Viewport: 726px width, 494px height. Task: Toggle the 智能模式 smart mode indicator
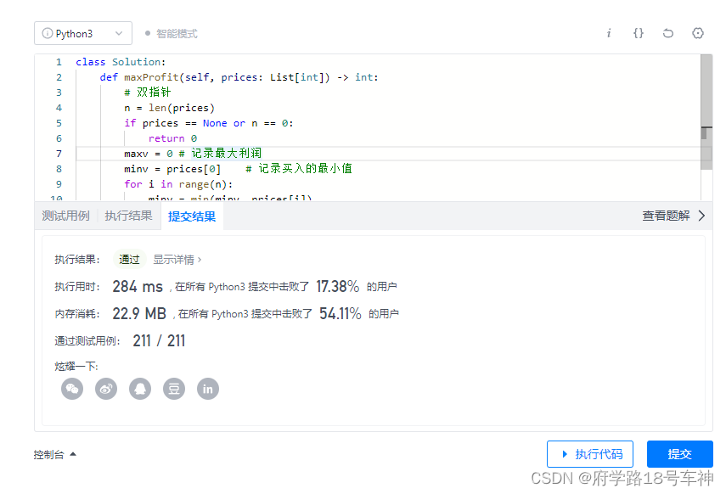tap(171, 34)
